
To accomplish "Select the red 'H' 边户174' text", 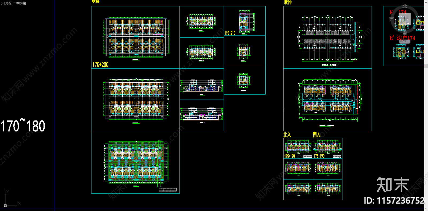I will [402, 38].
